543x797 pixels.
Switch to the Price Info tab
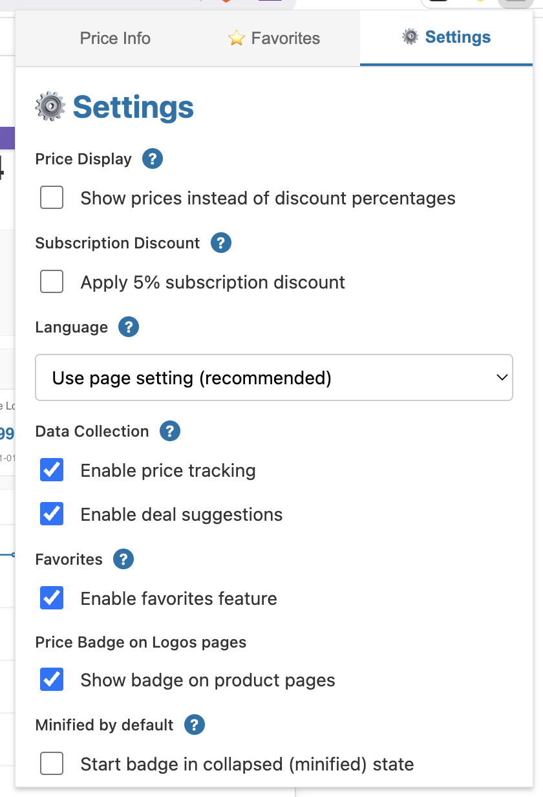[115, 38]
